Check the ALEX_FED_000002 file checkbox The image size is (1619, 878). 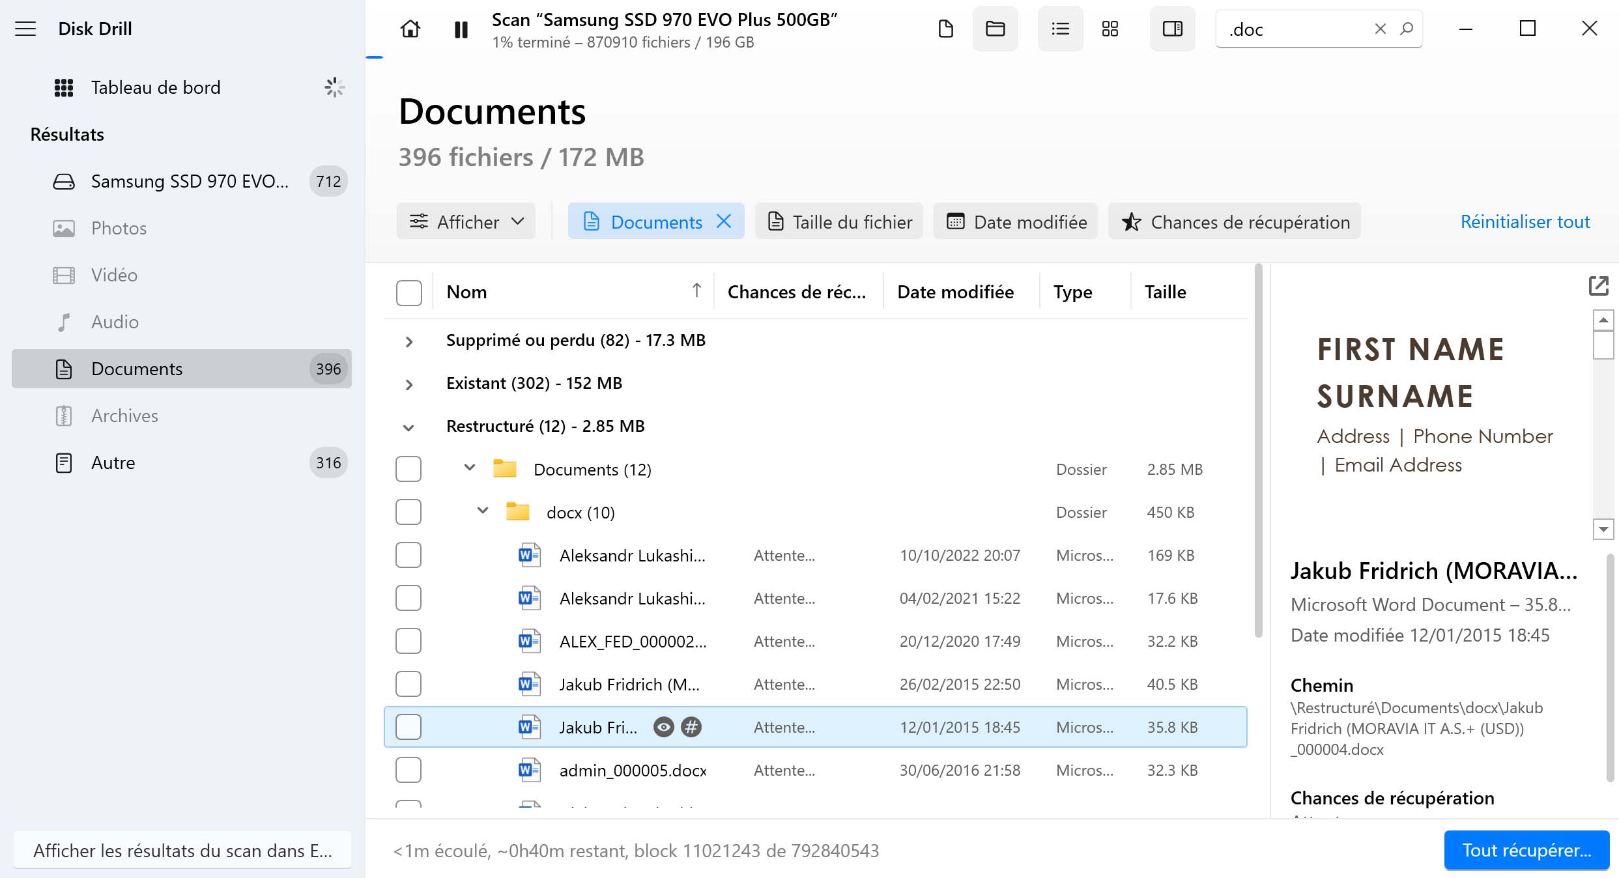(408, 641)
